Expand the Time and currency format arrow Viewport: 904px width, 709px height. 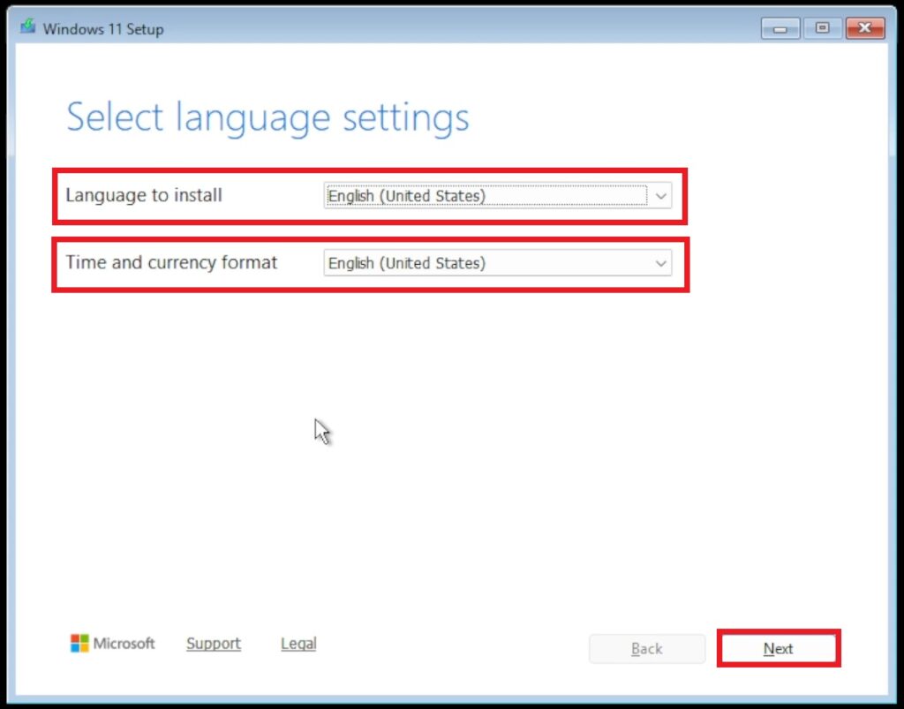pyautogui.click(x=660, y=263)
